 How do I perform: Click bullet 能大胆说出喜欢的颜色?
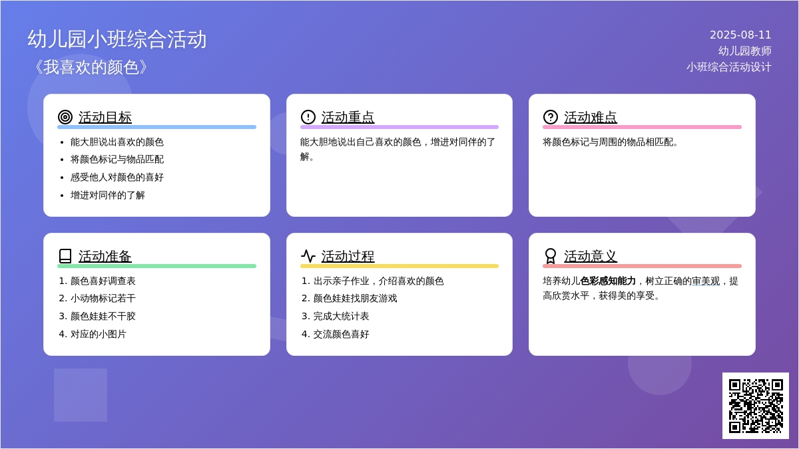(x=117, y=142)
